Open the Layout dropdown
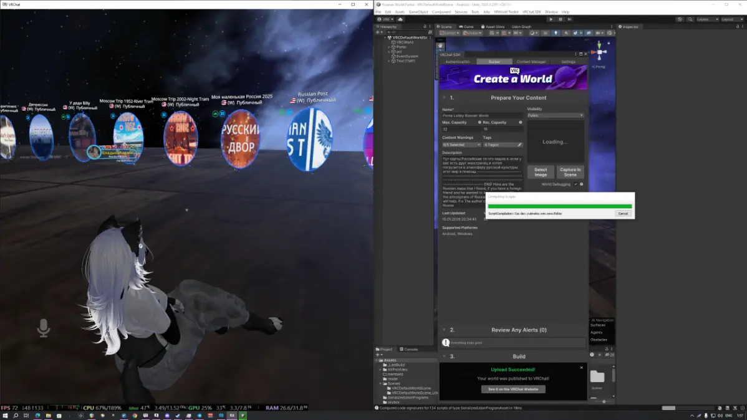The width and height of the screenshot is (747, 420). point(732,19)
